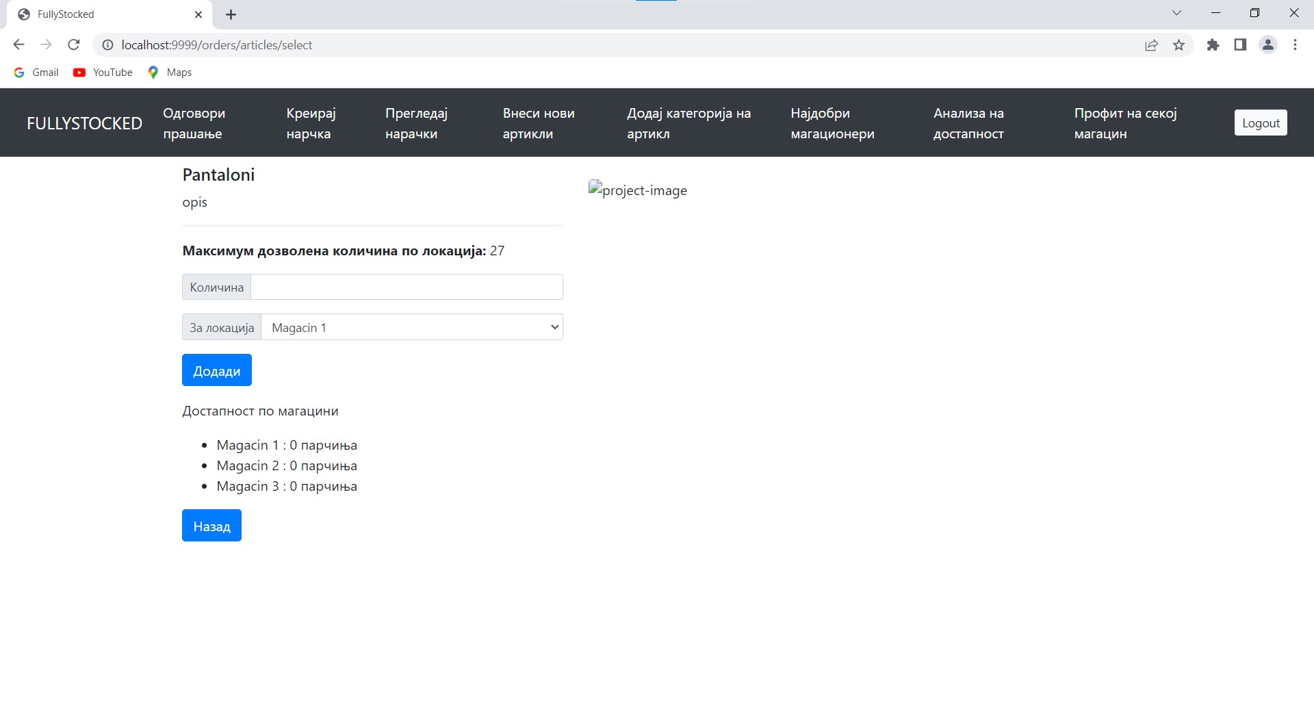The height and width of the screenshot is (705, 1314).
Task: Log out using the Logout button
Action: [x=1261, y=123]
